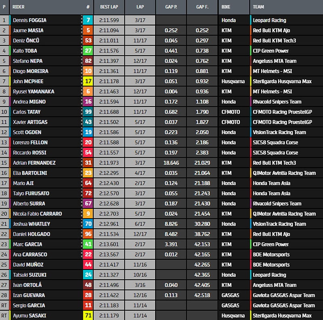Select rider Diogo Moreira in the list
Viewport: 323px width, 320px height.
tap(30, 71)
